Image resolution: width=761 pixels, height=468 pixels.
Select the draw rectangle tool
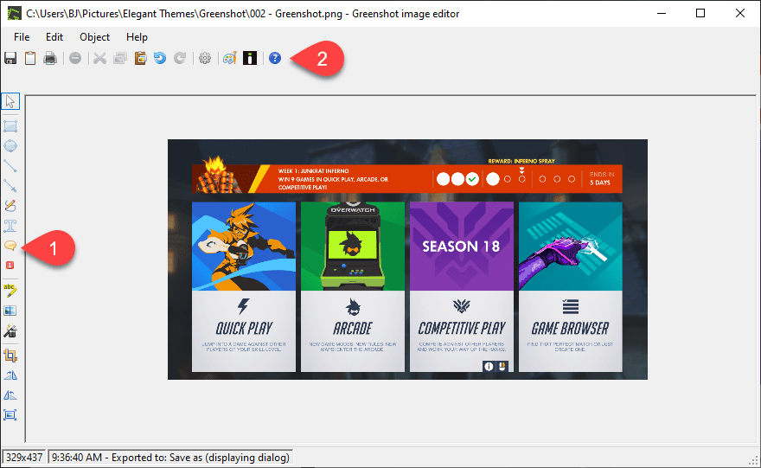coord(11,125)
